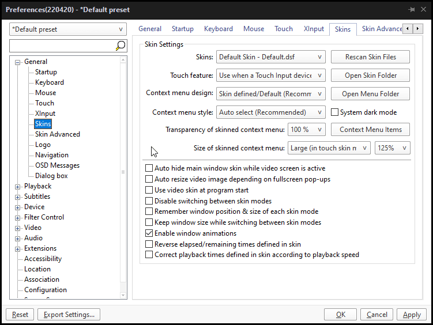
Task: Switch to the Keyboard tab
Action: (x=219, y=29)
